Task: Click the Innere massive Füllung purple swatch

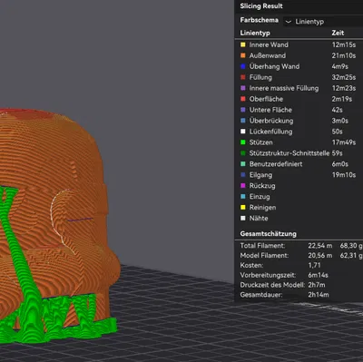Action: 243,88
